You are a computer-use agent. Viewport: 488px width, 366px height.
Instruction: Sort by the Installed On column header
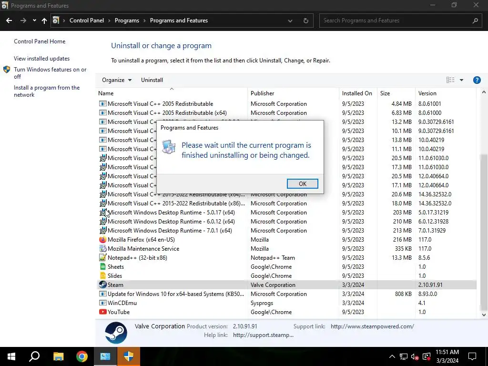pos(357,93)
